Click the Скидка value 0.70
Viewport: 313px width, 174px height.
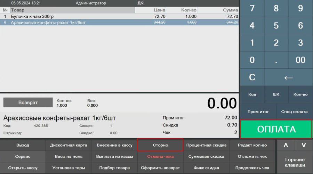[232, 125]
